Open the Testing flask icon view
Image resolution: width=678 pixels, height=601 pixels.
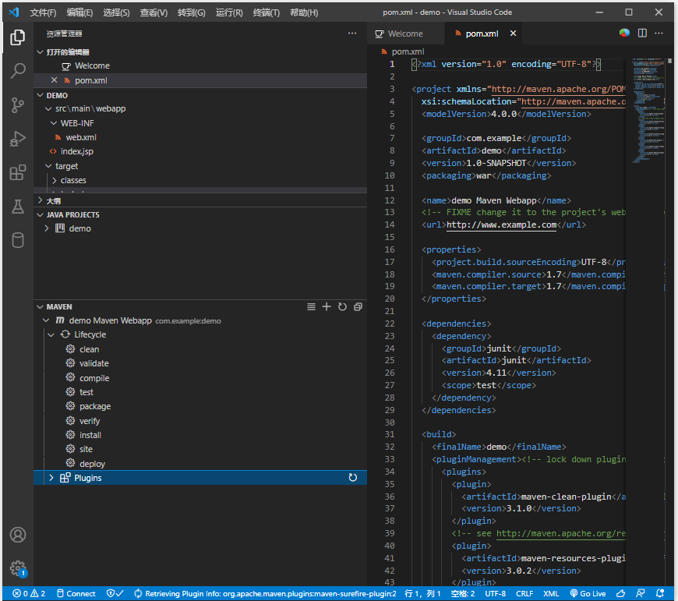click(18, 206)
